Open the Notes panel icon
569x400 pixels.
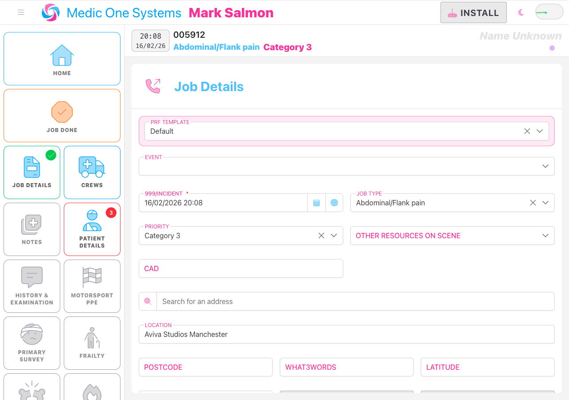pos(32,224)
